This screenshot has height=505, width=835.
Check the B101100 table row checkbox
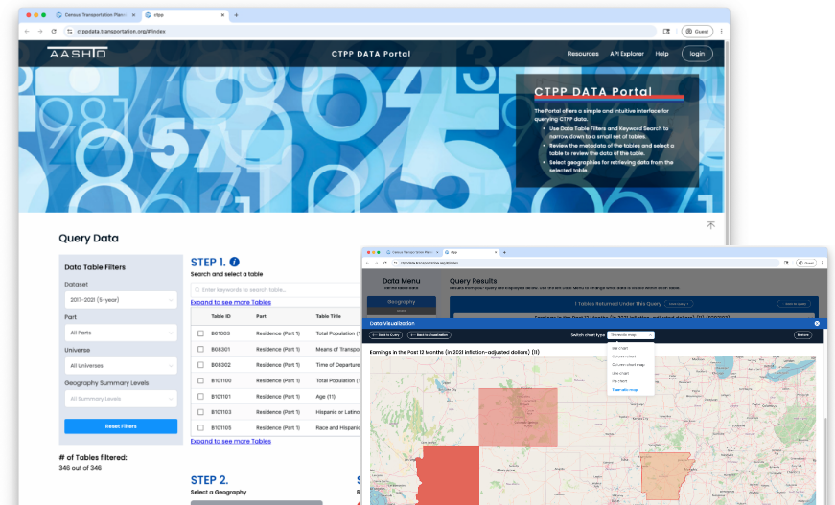[200, 380]
